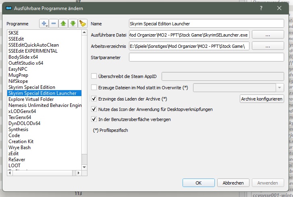Click the OK button
Screen dimensions: 293x197
tap(198, 183)
